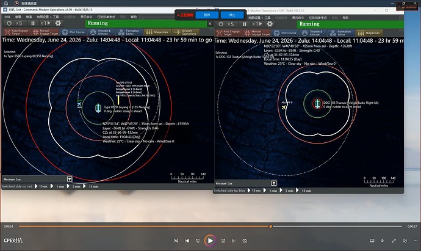Select Manual Engage Target in left window
Viewport: 421px width, 251px height.
click(x=45, y=32)
